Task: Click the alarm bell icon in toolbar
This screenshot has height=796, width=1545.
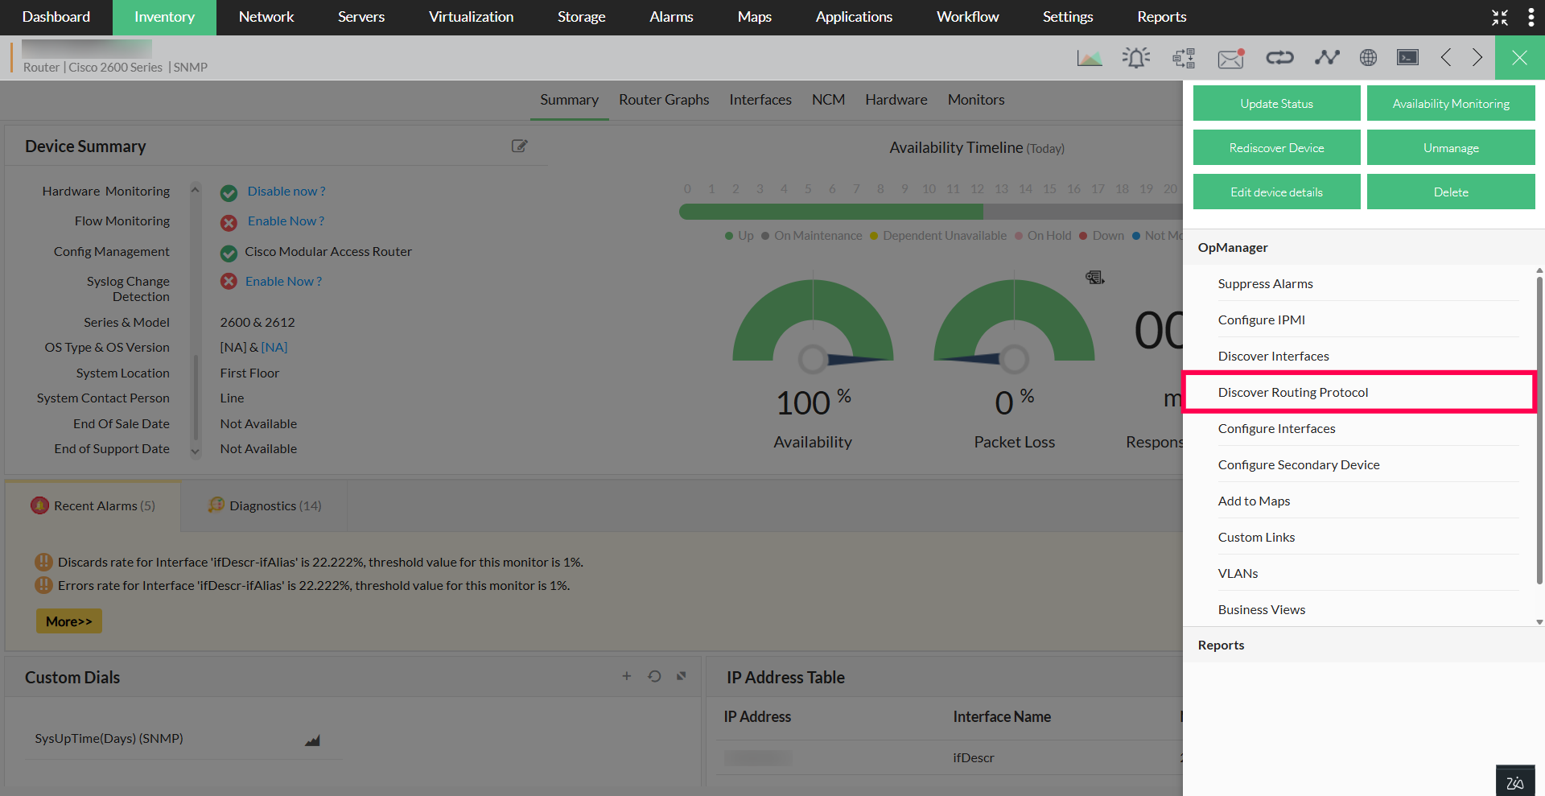Action: pos(1135,58)
